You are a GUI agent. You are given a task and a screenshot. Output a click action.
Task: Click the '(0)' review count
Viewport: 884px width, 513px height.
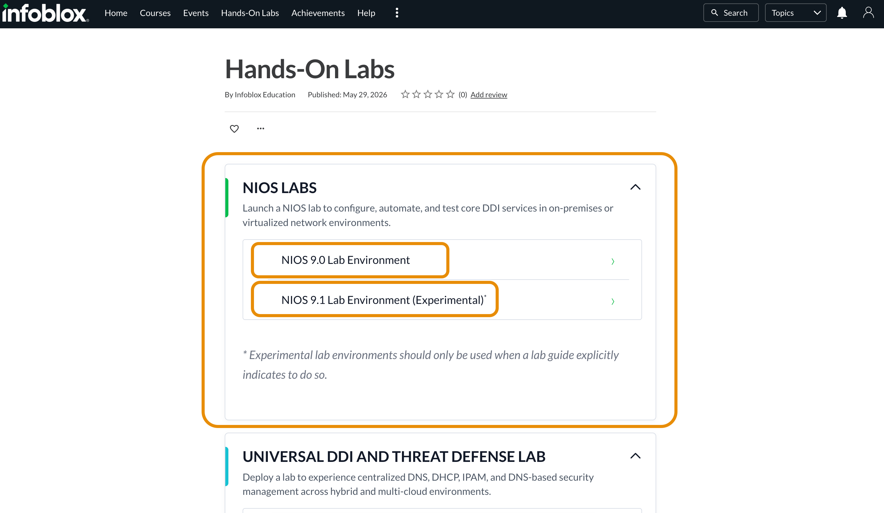(463, 95)
